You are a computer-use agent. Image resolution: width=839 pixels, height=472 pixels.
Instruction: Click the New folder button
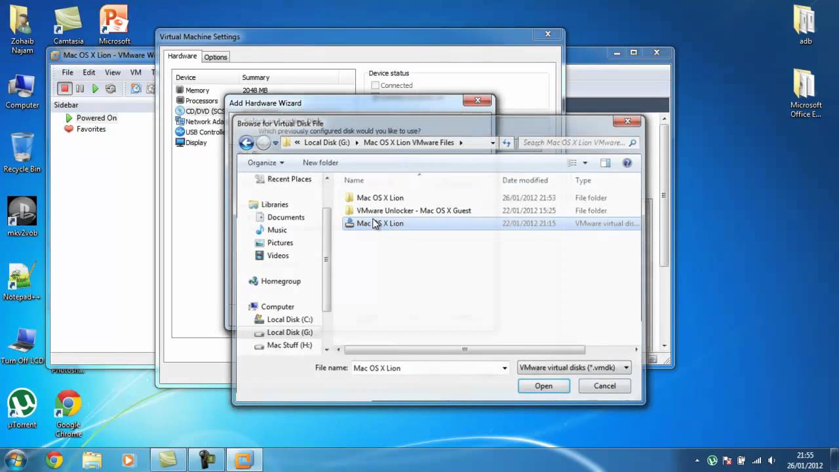pos(321,163)
